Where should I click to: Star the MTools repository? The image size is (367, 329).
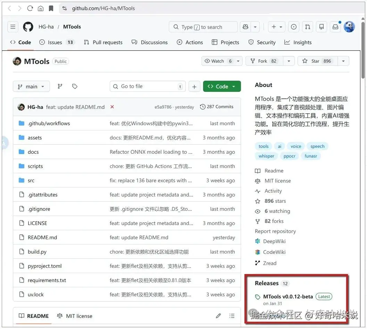(x=317, y=61)
